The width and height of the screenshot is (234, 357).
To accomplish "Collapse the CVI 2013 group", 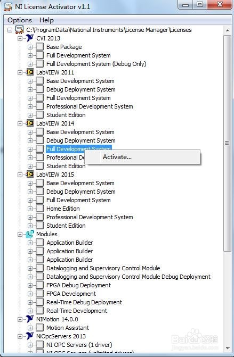I will 20,38.
